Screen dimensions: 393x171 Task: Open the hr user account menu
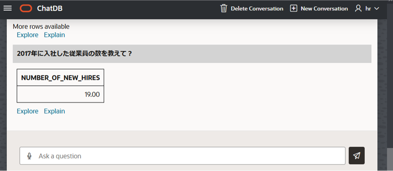pos(368,9)
